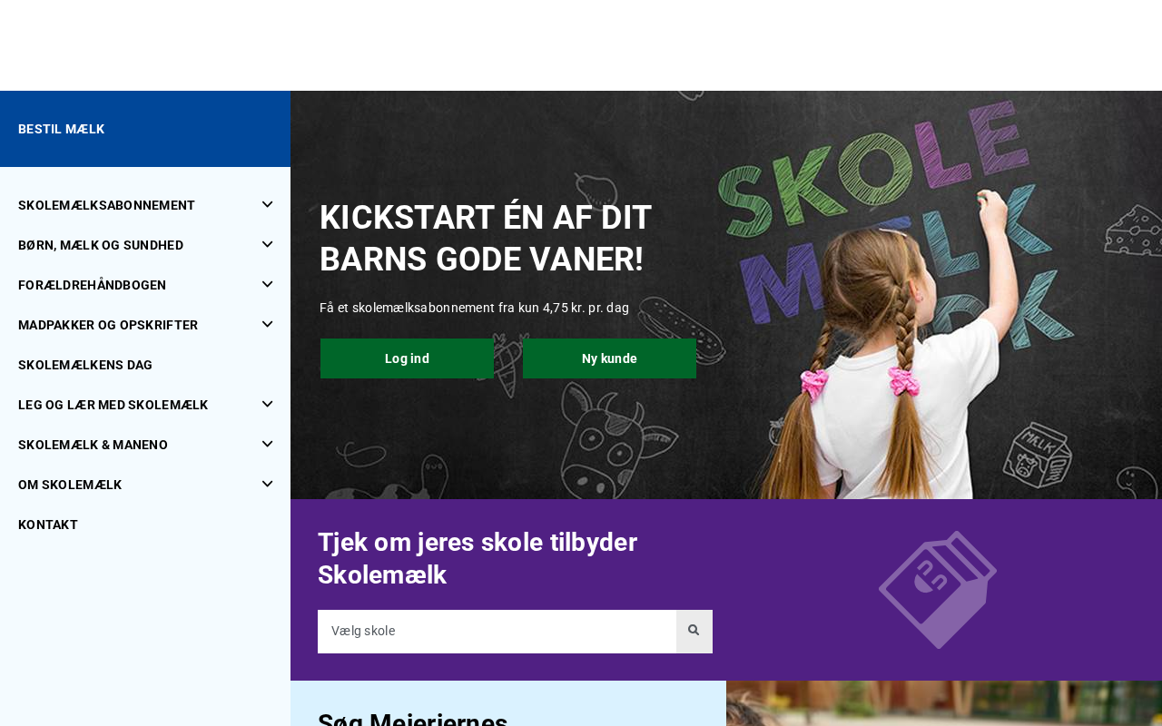Viewport: 1162px width, 726px height.
Task: Expand Leg og lær med Skolemælk chevron
Action: pos(267,405)
